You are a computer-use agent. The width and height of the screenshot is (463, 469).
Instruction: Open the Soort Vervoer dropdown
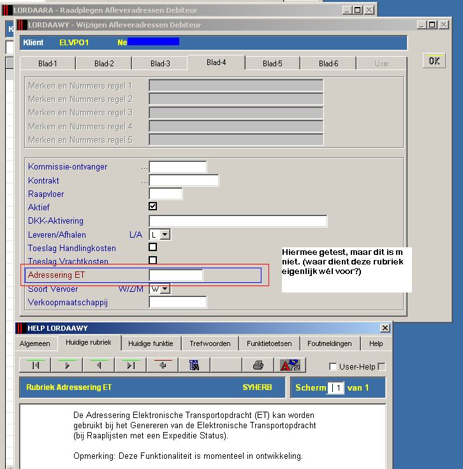pos(165,289)
